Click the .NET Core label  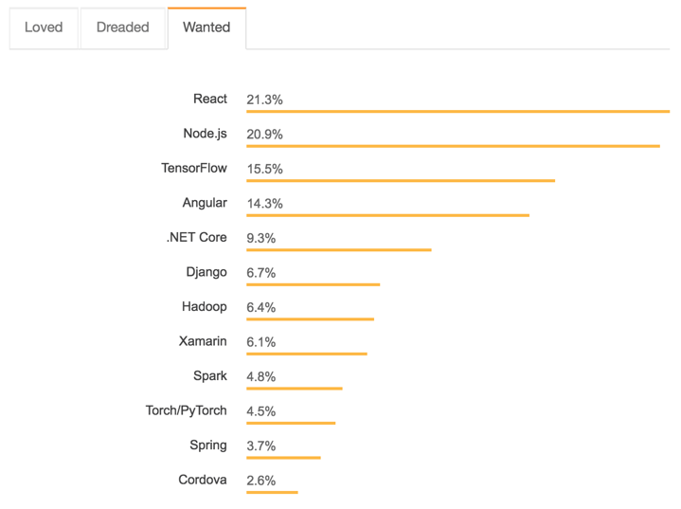coord(197,237)
